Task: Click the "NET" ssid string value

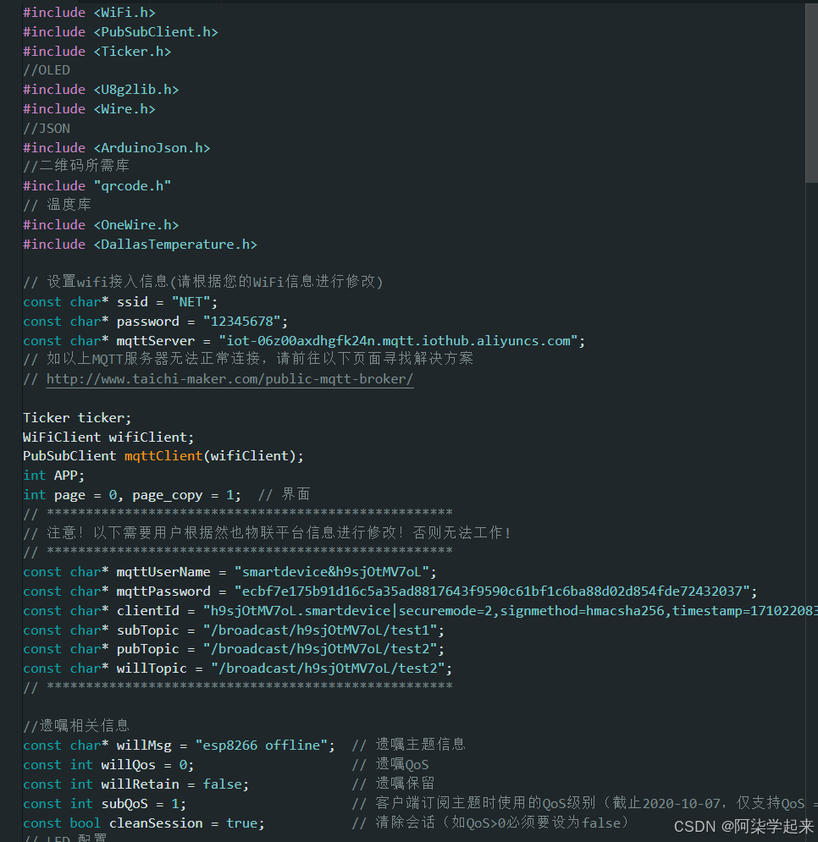Action: [195, 302]
